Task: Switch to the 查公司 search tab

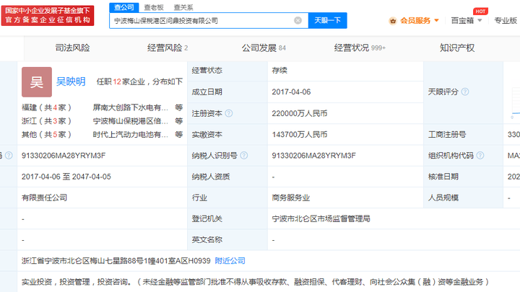Action: 124,7
